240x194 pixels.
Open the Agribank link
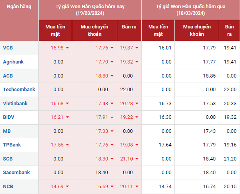[x=14, y=62]
